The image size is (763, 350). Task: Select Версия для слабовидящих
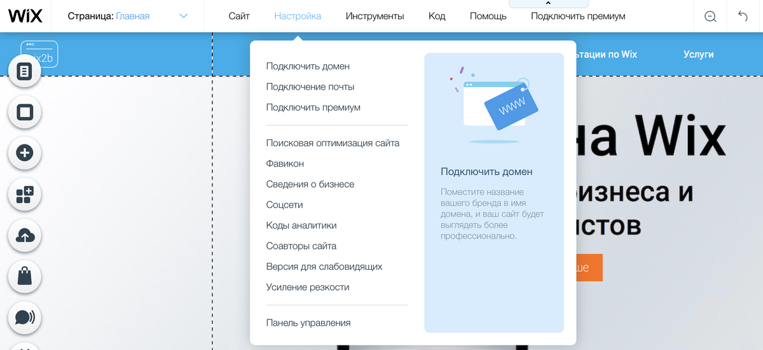pos(324,267)
